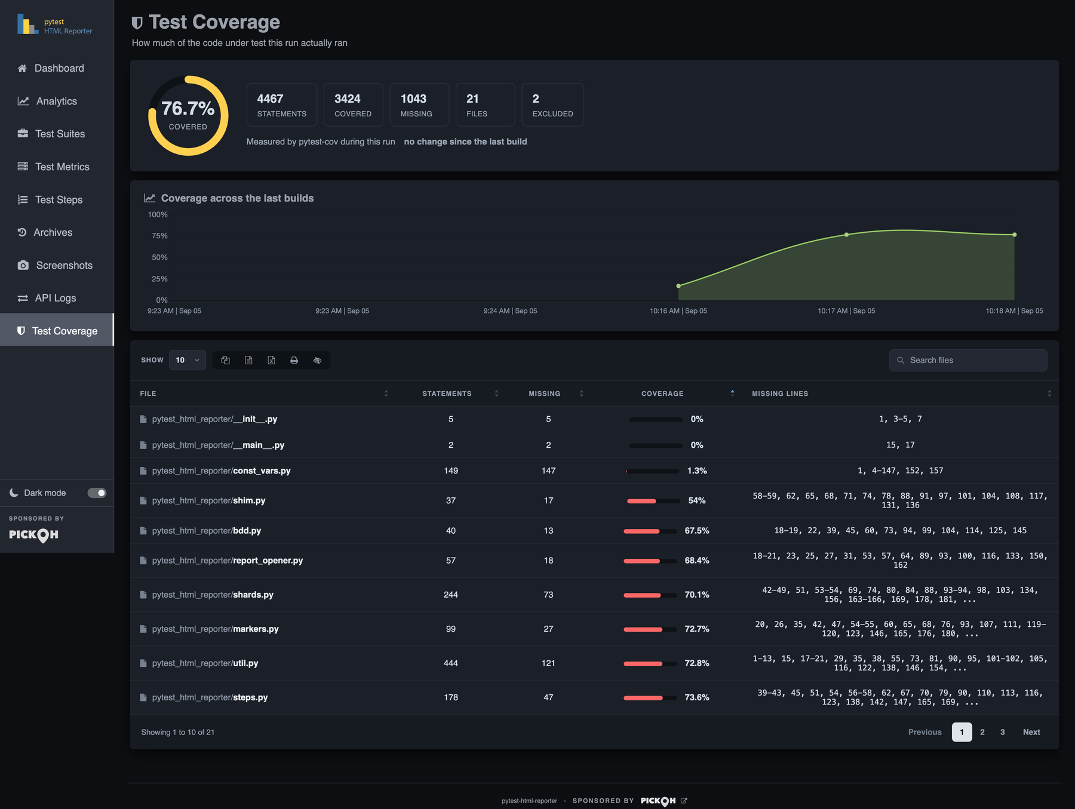Click 'Showing 1 to 10 of 21' text
The image size is (1075, 809).
pos(178,732)
